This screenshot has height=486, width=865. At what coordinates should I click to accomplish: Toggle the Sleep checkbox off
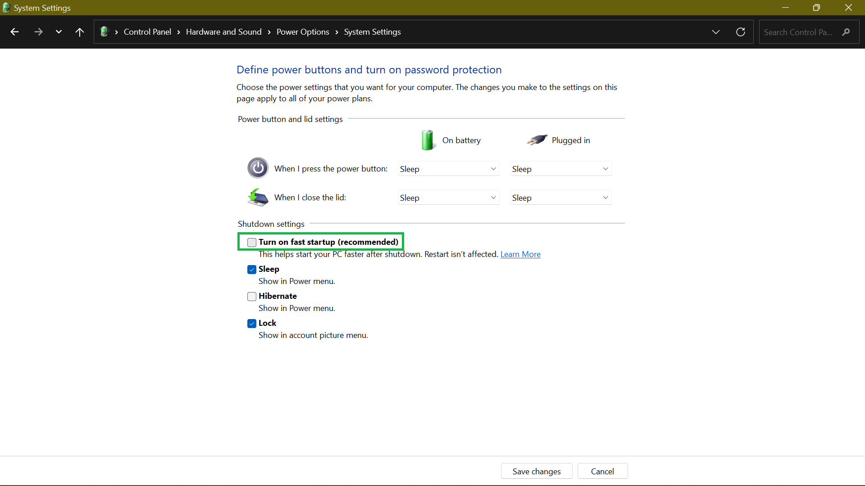(x=252, y=270)
